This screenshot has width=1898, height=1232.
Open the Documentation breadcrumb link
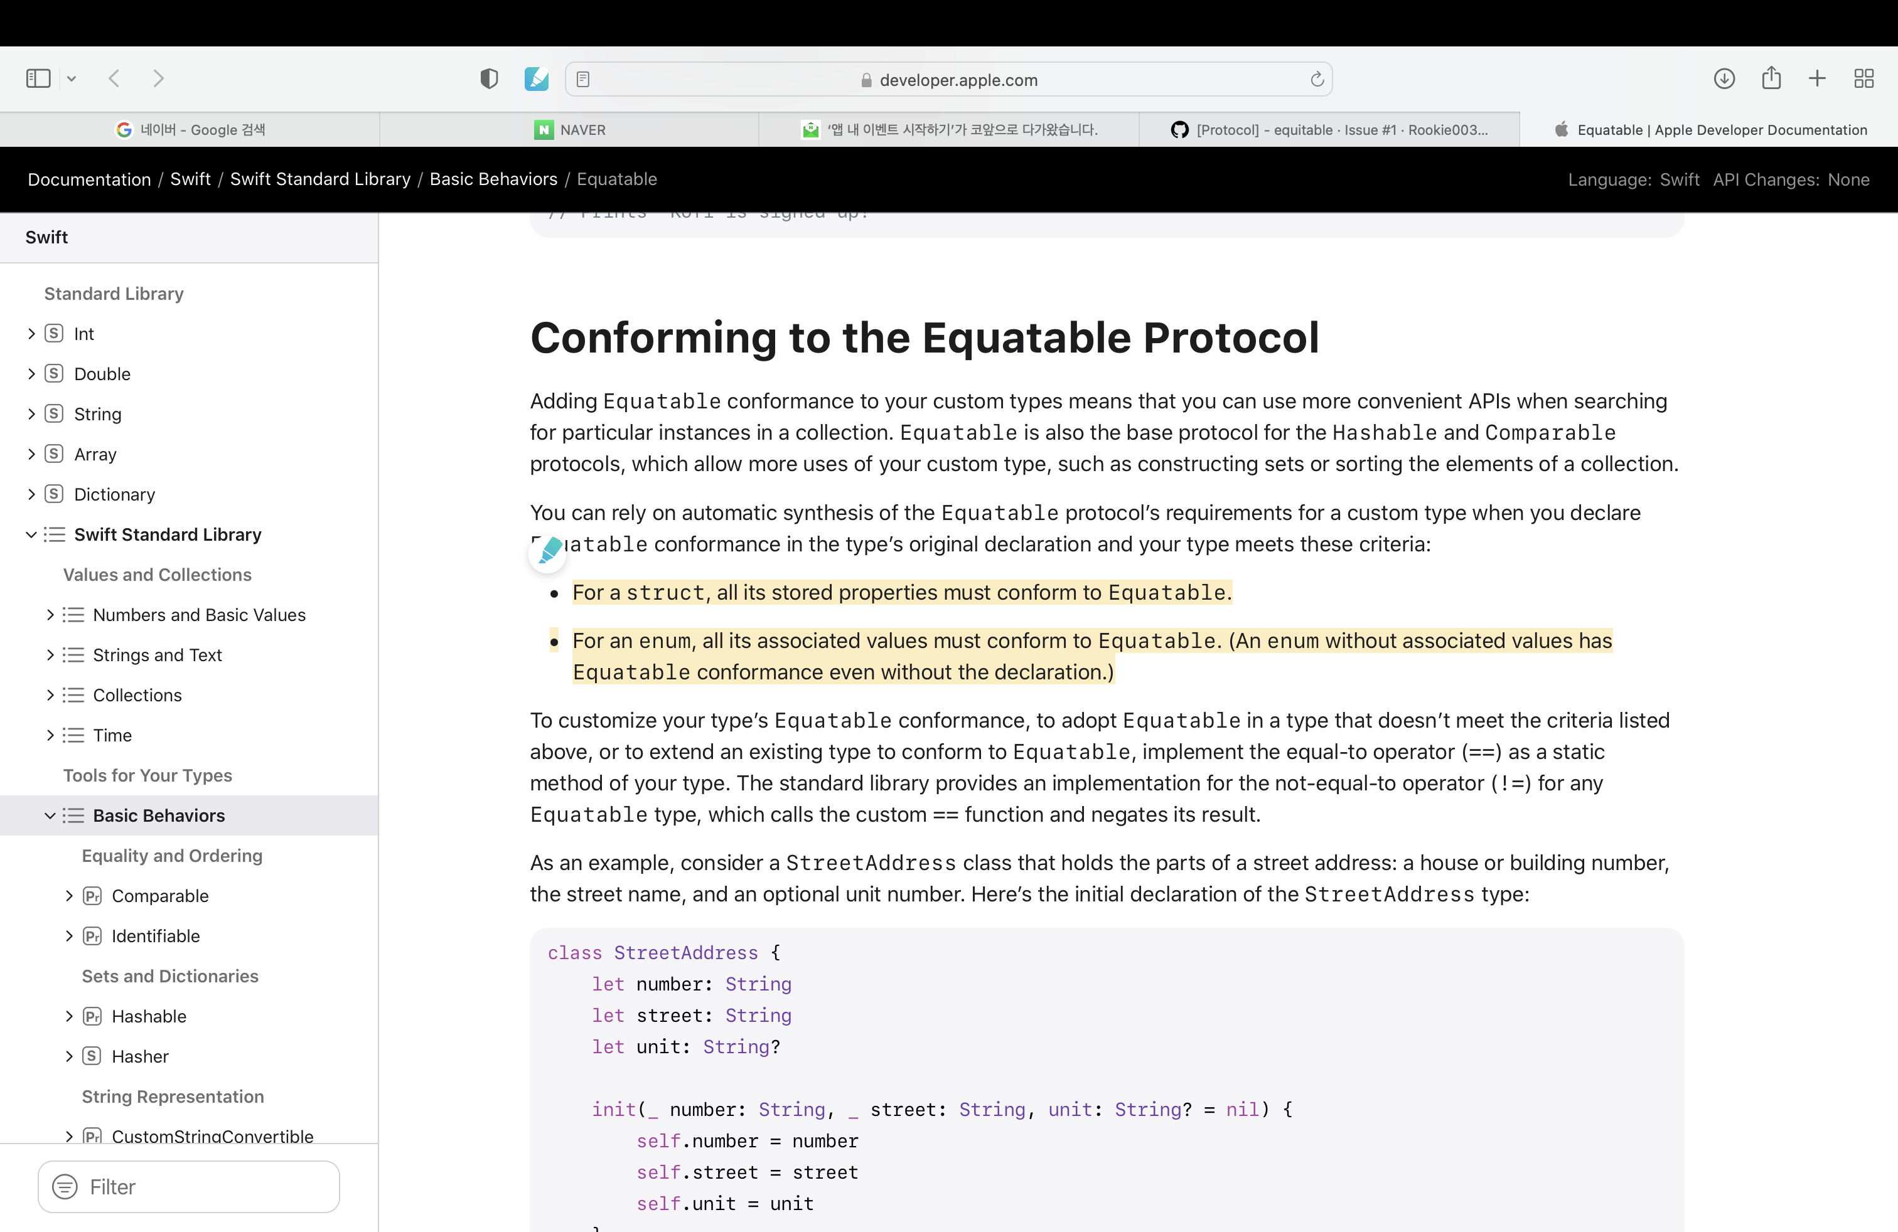[88, 179]
